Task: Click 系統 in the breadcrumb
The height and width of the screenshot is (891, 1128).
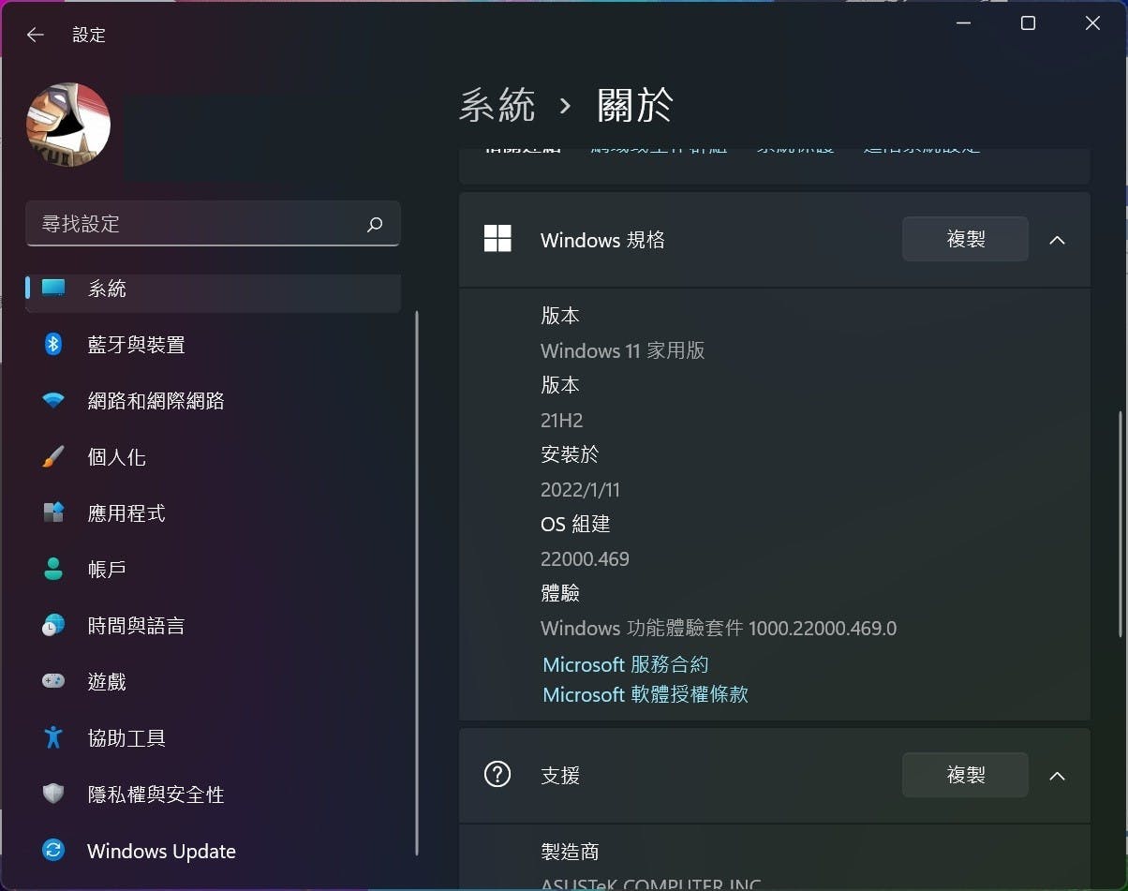Action: click(x=497, y=105)
